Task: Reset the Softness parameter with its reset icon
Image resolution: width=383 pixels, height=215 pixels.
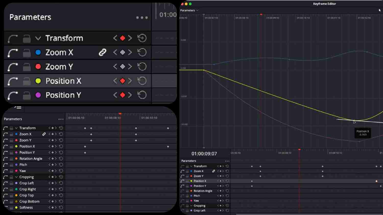Action: [61, 208]
